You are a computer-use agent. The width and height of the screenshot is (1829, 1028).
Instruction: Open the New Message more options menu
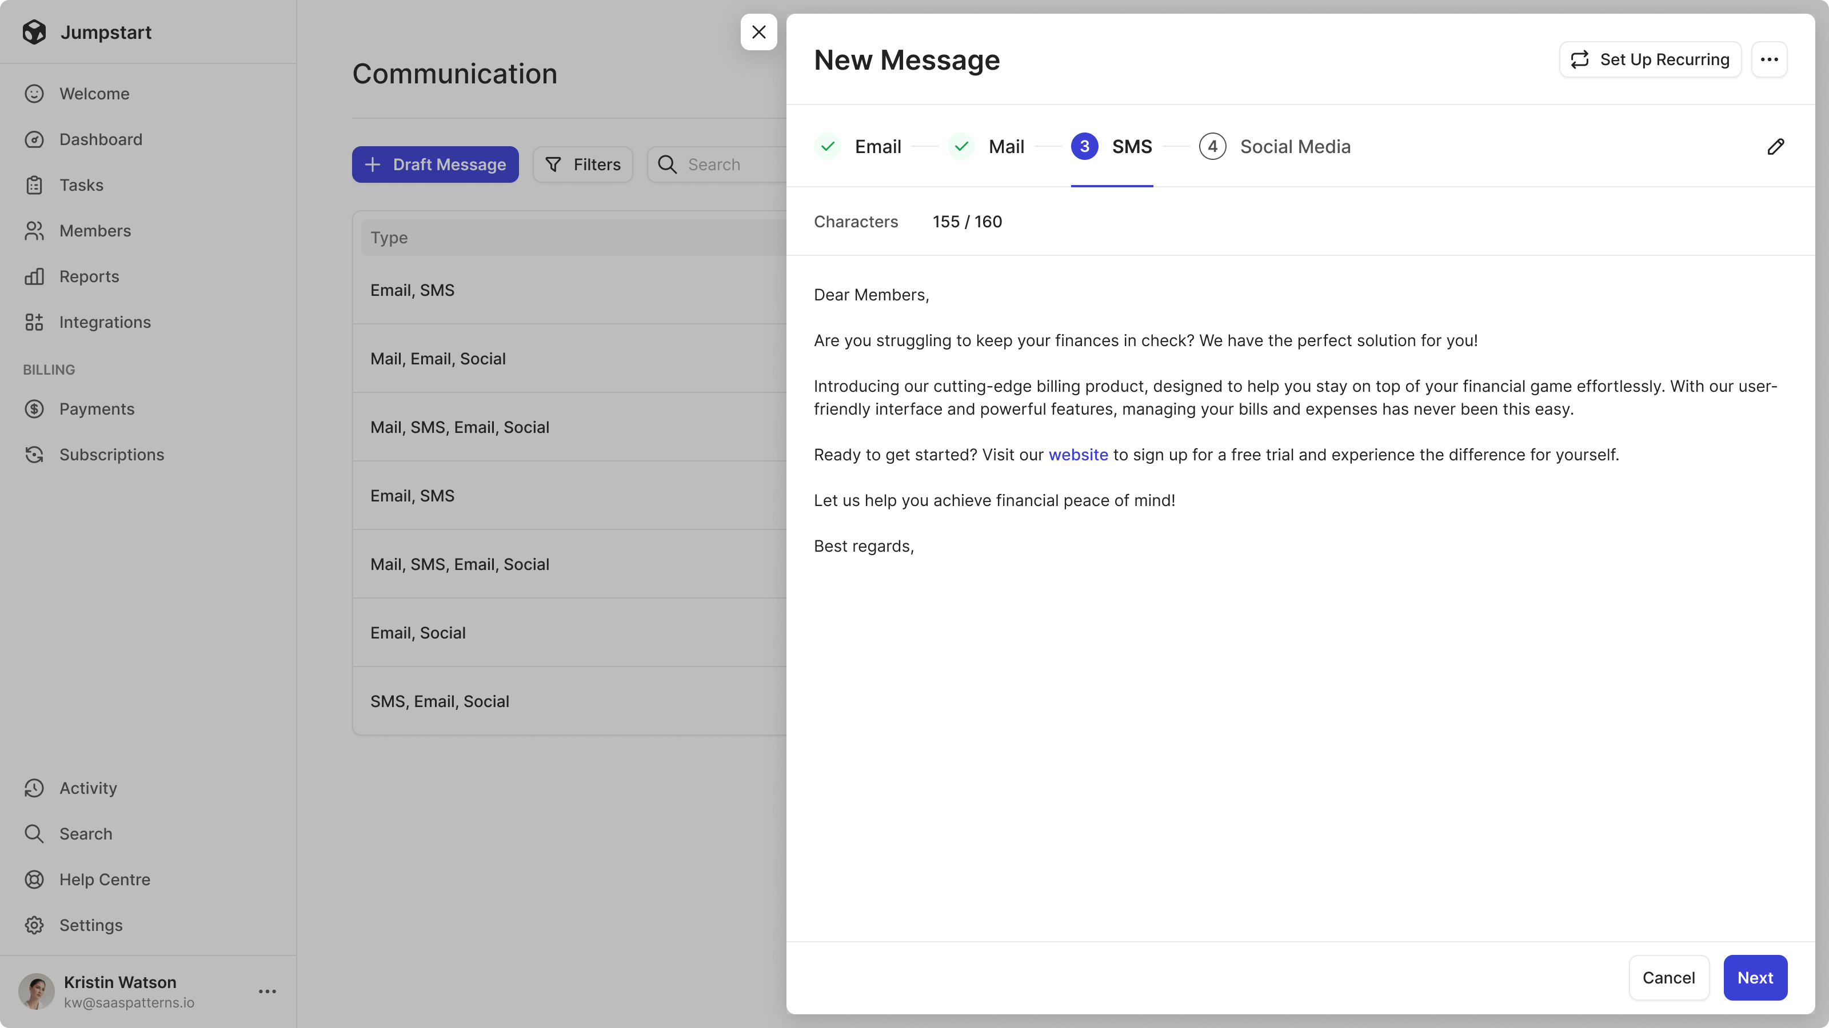[x=1768, y=59]
